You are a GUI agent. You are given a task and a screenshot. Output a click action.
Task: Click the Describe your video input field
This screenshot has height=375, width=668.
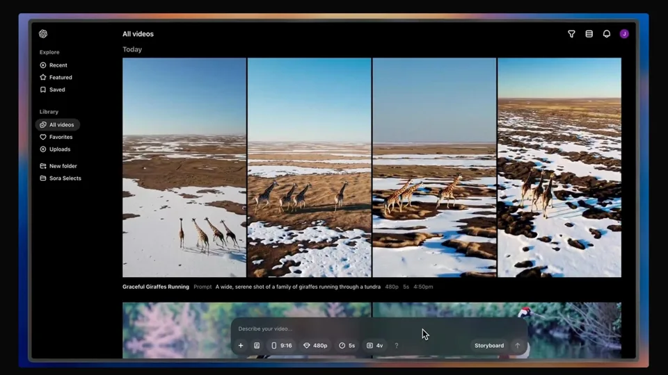click(327, 329)
